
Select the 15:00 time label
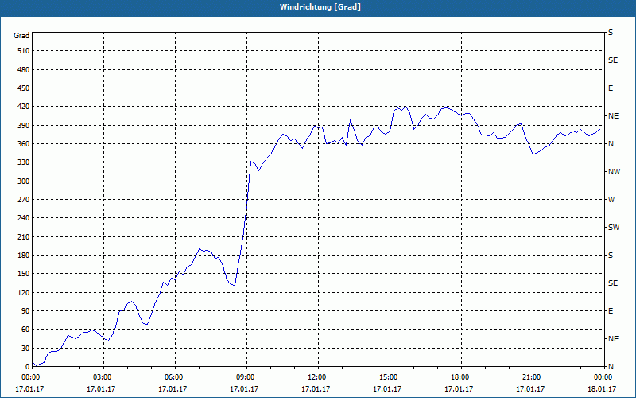[x=387, y=377]
